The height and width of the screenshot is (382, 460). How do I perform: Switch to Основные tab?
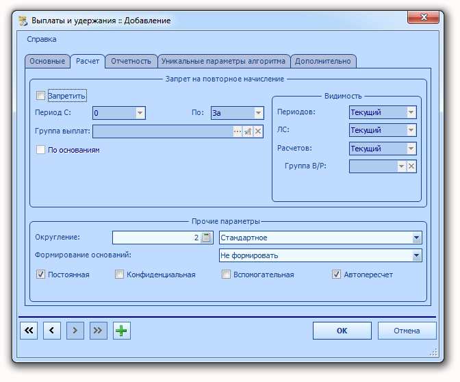tap(47, 61)
